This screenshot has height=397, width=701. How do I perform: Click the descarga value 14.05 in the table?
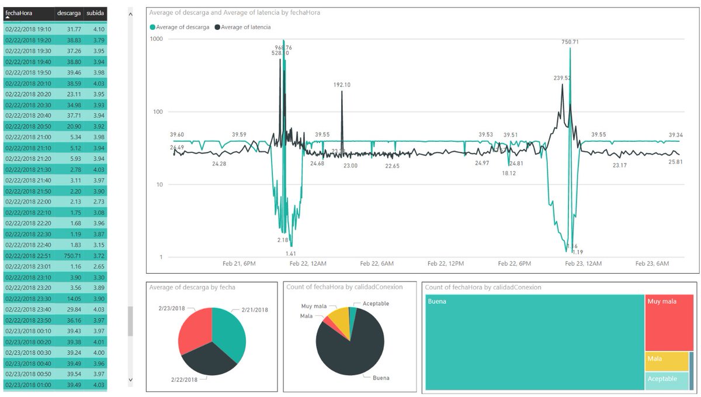[x=72, y=299]
